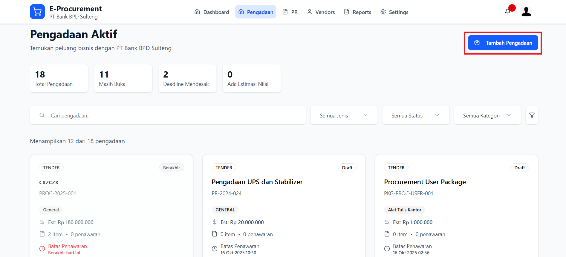Open the PR menu item
Image resolution: width=566 pixels, height=257 pixels.
pyautogui.click(x=290, y=12)
